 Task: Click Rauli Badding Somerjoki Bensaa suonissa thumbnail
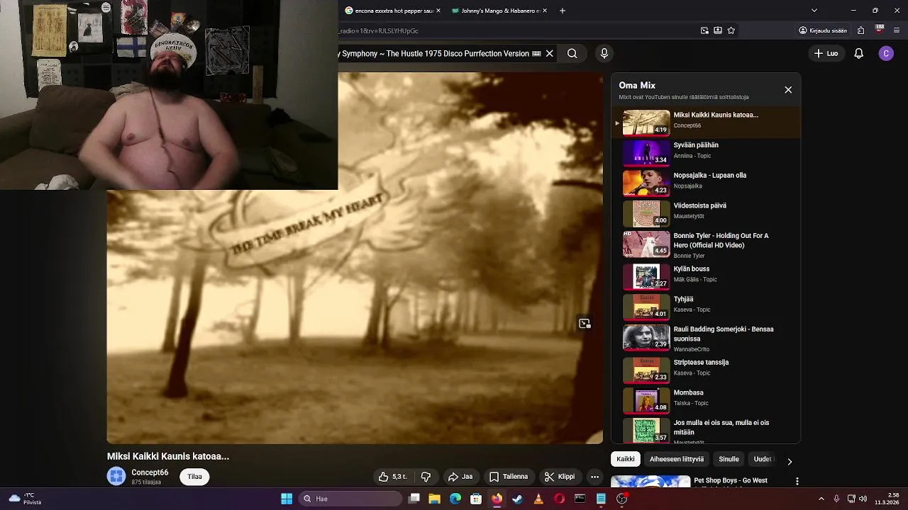click(x=646, y=337)
